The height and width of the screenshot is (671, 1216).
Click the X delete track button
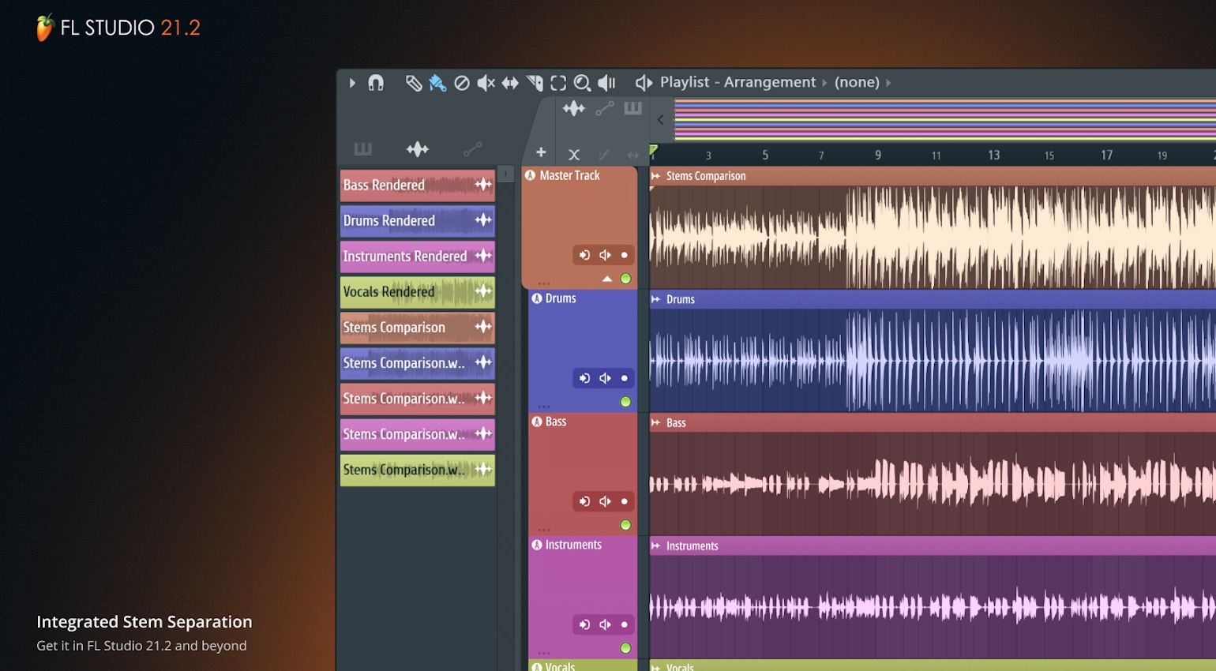pyautogui.click(x=573, y=154)
